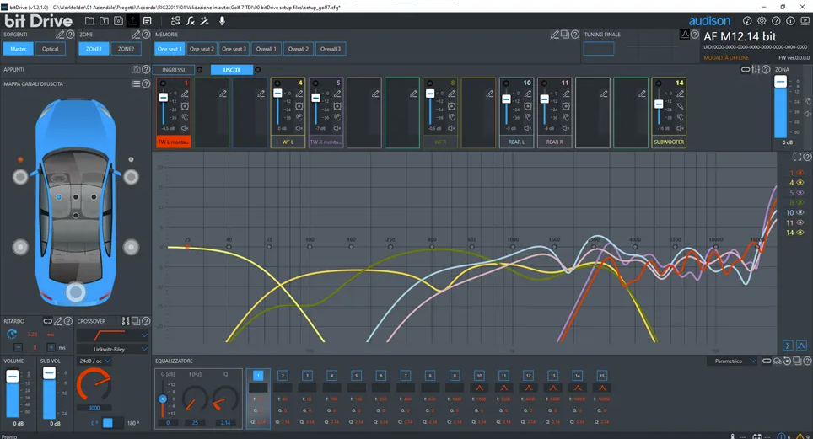Select the REAR R channel label
The image size is (813, 439).
[555, 142]
